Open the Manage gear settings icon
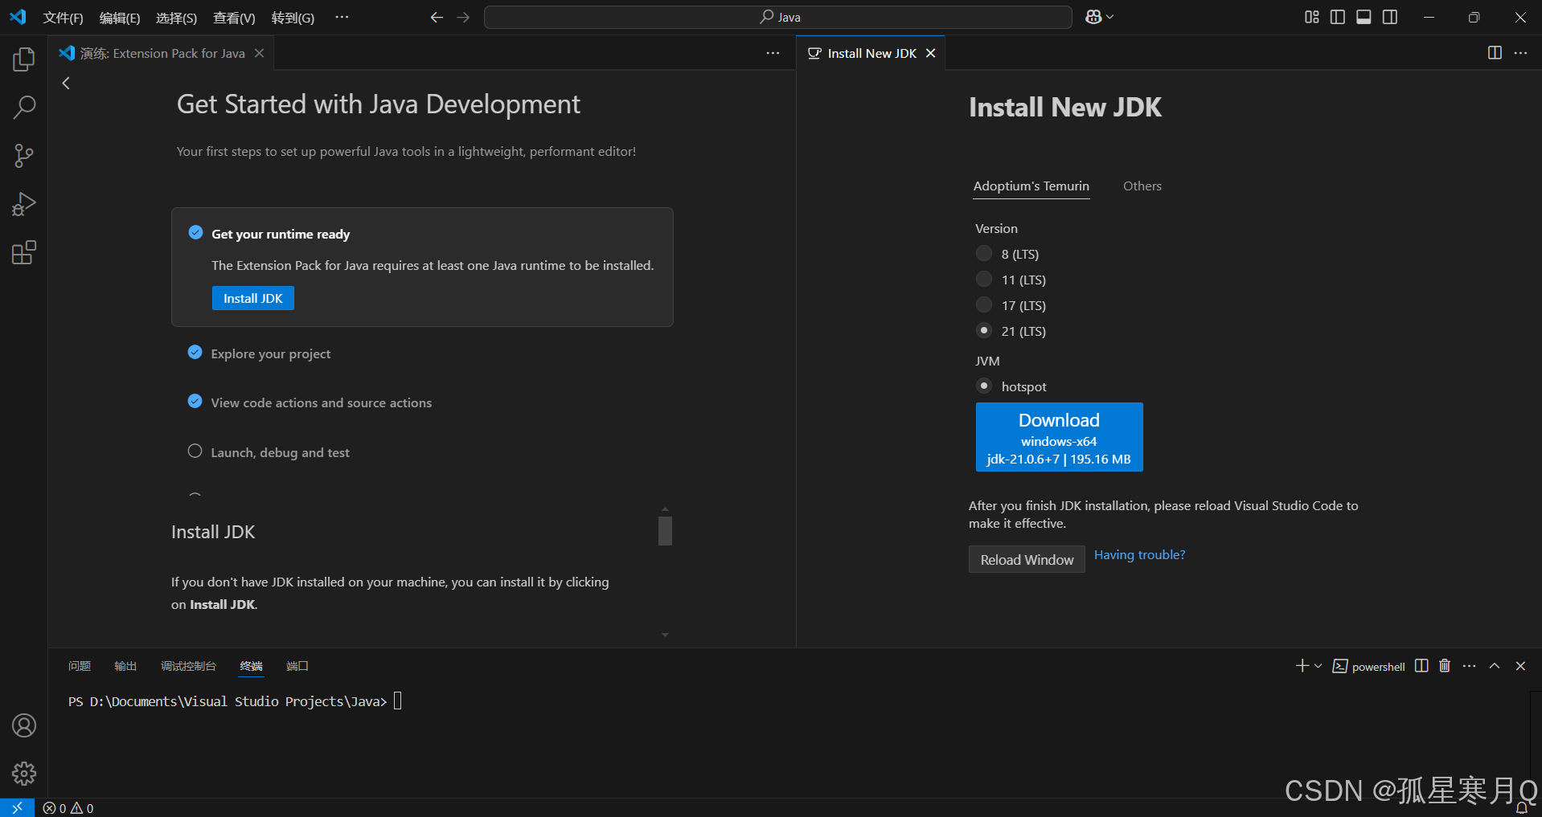 [x=24, y=774]
